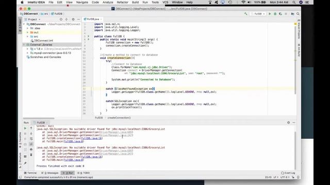330x185 pixels.
Task: Click the Stop icon in the top toolbar
Action: [x=286, y=14]
